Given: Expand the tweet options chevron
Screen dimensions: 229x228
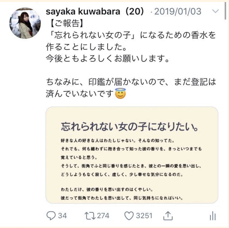Looking at the screenshot, I should point(215,11).
